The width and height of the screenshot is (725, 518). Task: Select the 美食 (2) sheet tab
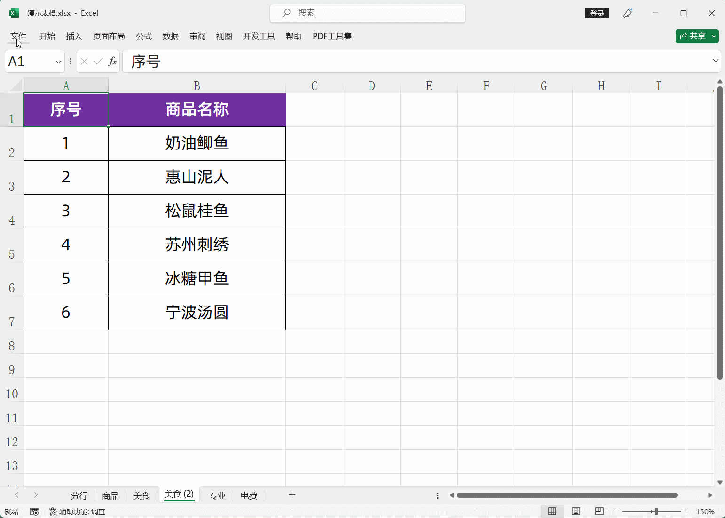pos(179,494)
